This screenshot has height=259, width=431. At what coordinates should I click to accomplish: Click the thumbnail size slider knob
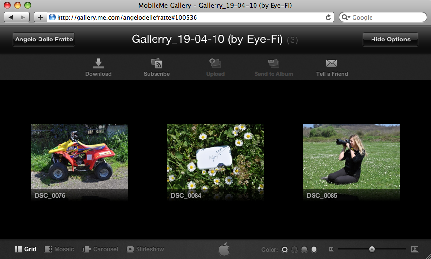[x=372, y=249]
